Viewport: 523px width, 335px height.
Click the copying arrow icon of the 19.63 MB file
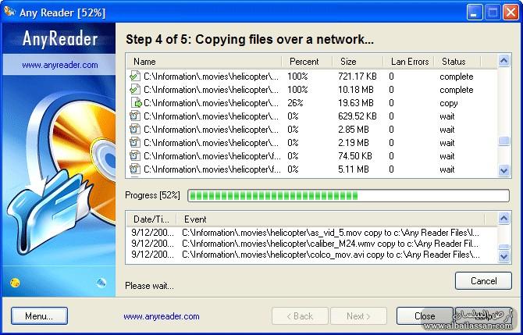[x=136, y=103]
